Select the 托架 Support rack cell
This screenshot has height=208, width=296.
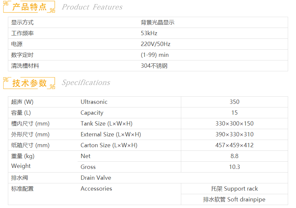[x=234, y=189]
